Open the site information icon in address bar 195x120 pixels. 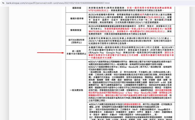pos(3,3)
